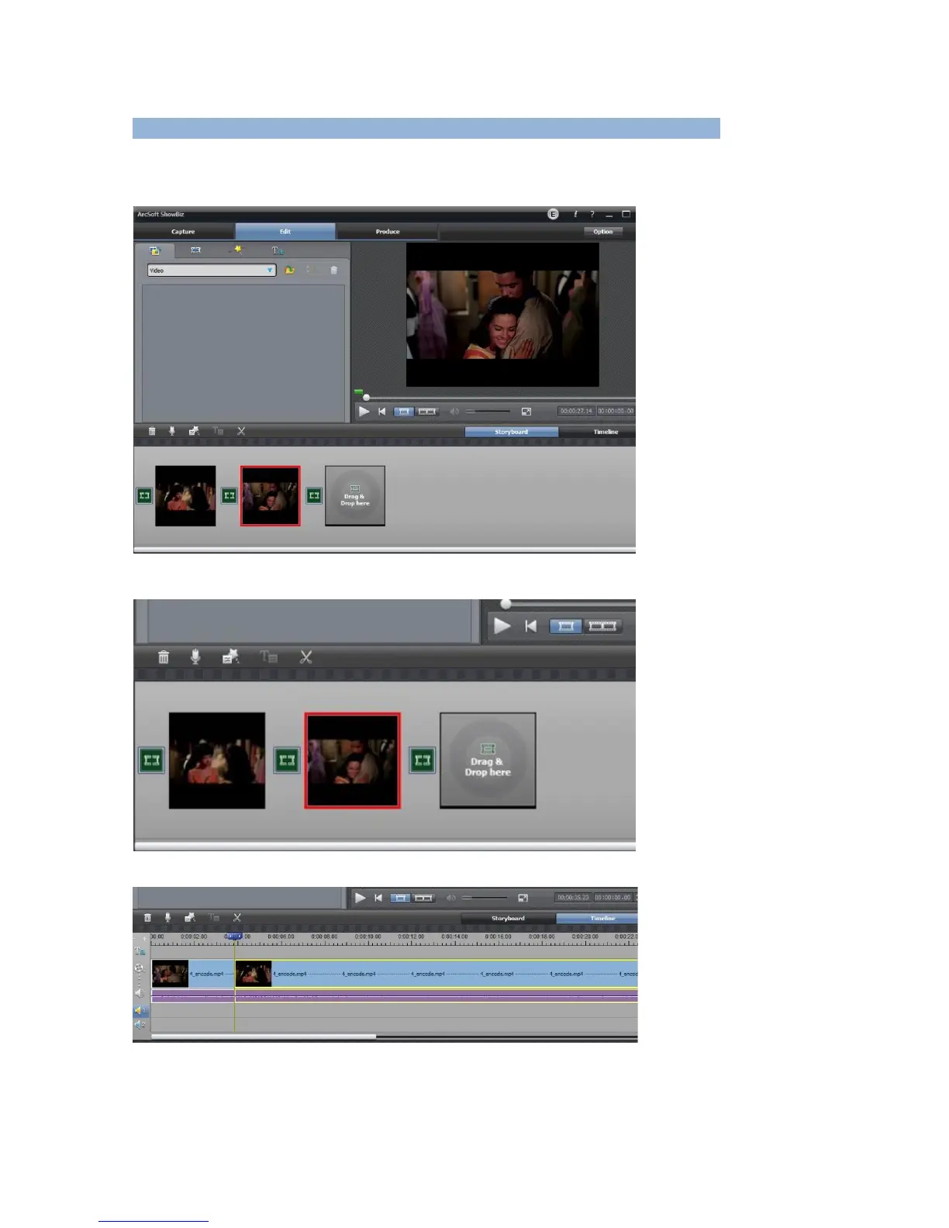Select Storyboard tab in timeline-view screenshot
The width and height of the screenshot is (949, 1228).
click(508, 918)
